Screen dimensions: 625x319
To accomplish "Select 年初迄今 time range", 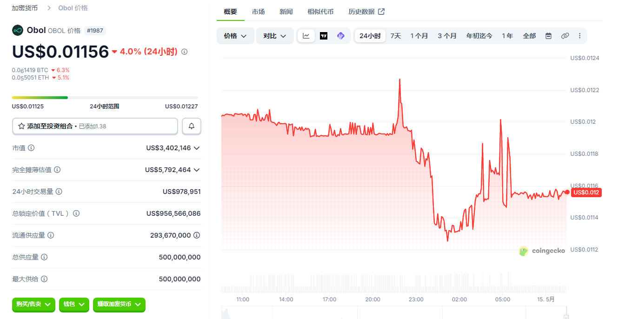I will (479, 36).
